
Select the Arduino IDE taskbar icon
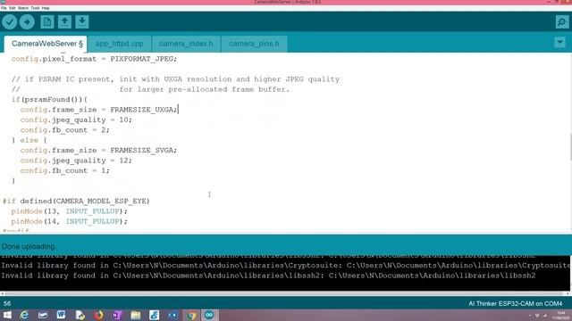[x=209, y=315]
